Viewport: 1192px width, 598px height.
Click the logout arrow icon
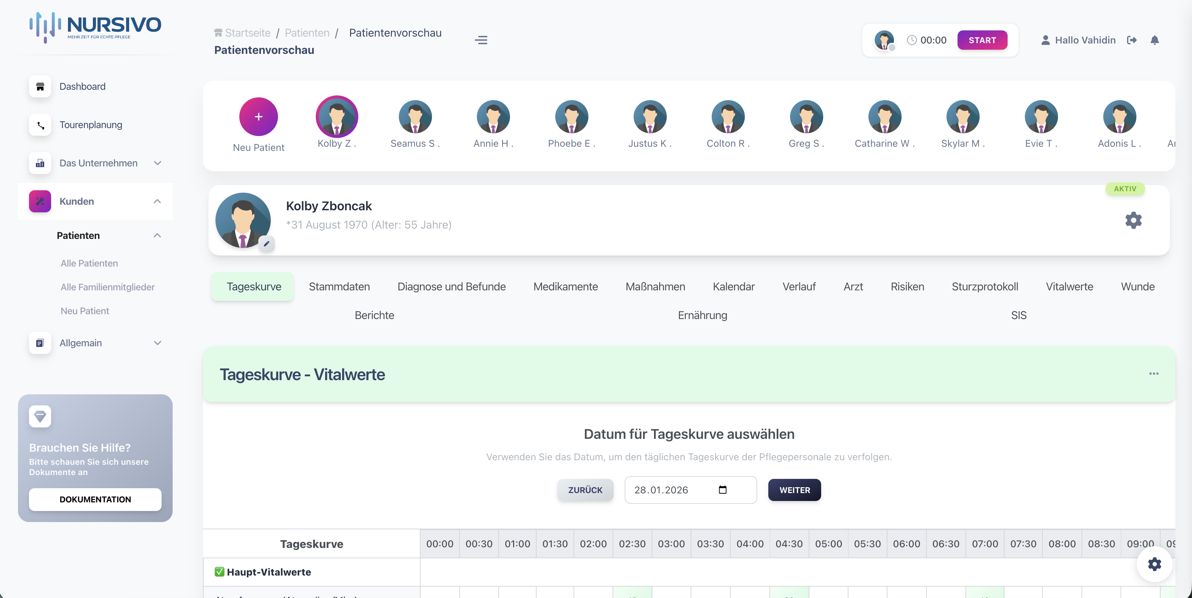pyautogui.click(x=1132, y=40)
